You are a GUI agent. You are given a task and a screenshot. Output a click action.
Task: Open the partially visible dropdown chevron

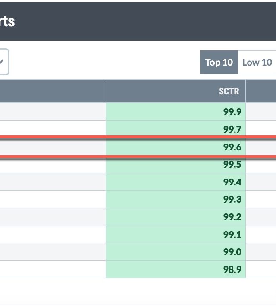point(3,62)
